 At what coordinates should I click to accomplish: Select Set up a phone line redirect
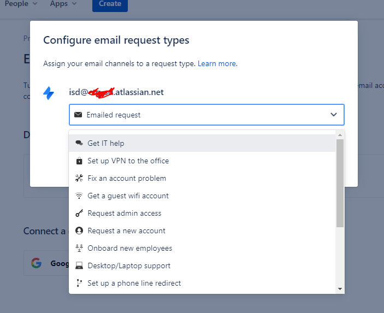pyautogui.click(x=202, y=283)
